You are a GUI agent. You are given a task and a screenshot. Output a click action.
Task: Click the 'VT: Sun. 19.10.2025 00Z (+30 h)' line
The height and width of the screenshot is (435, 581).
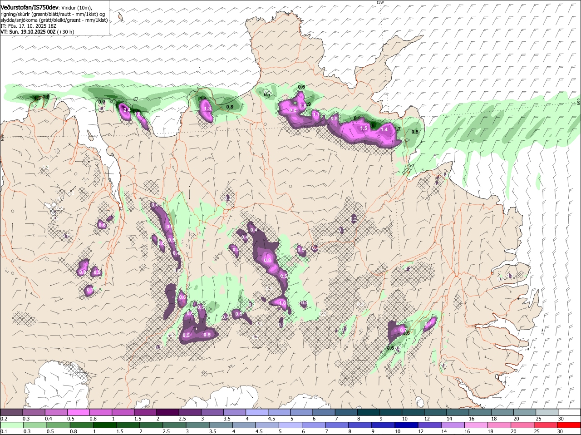[x=37, y=32]
